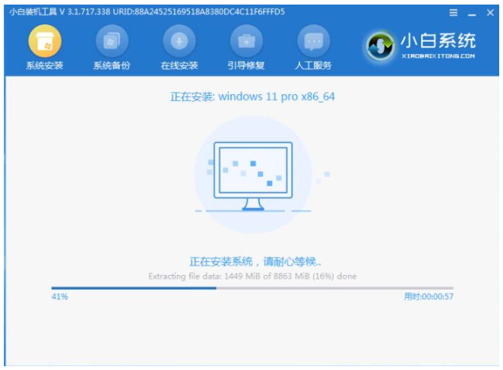Click the 小白系统 logo emblem
Screen dimensions: 503x370
(381, 46)
